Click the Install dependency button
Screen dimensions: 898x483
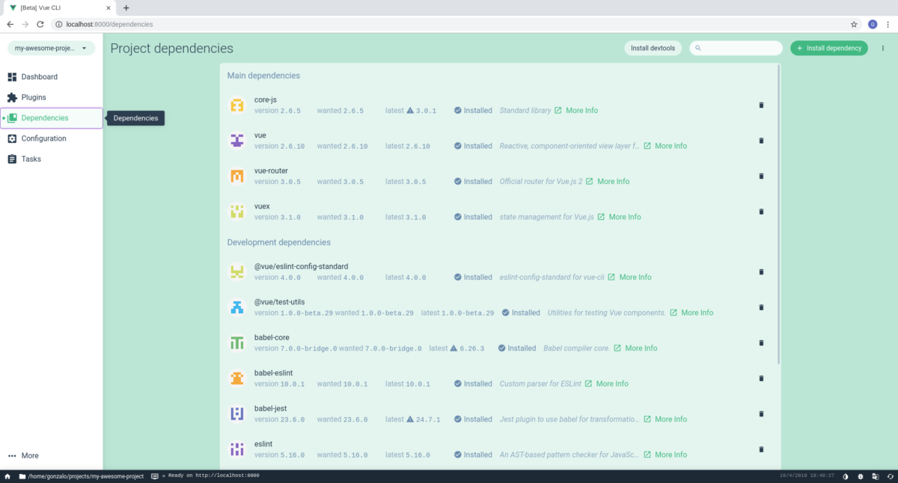[x=829, y=48]
